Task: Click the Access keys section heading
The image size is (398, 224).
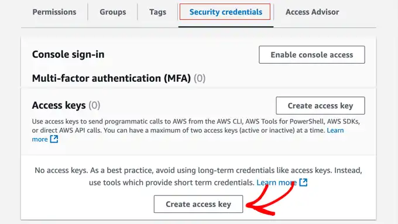Action: pos(59,105)
